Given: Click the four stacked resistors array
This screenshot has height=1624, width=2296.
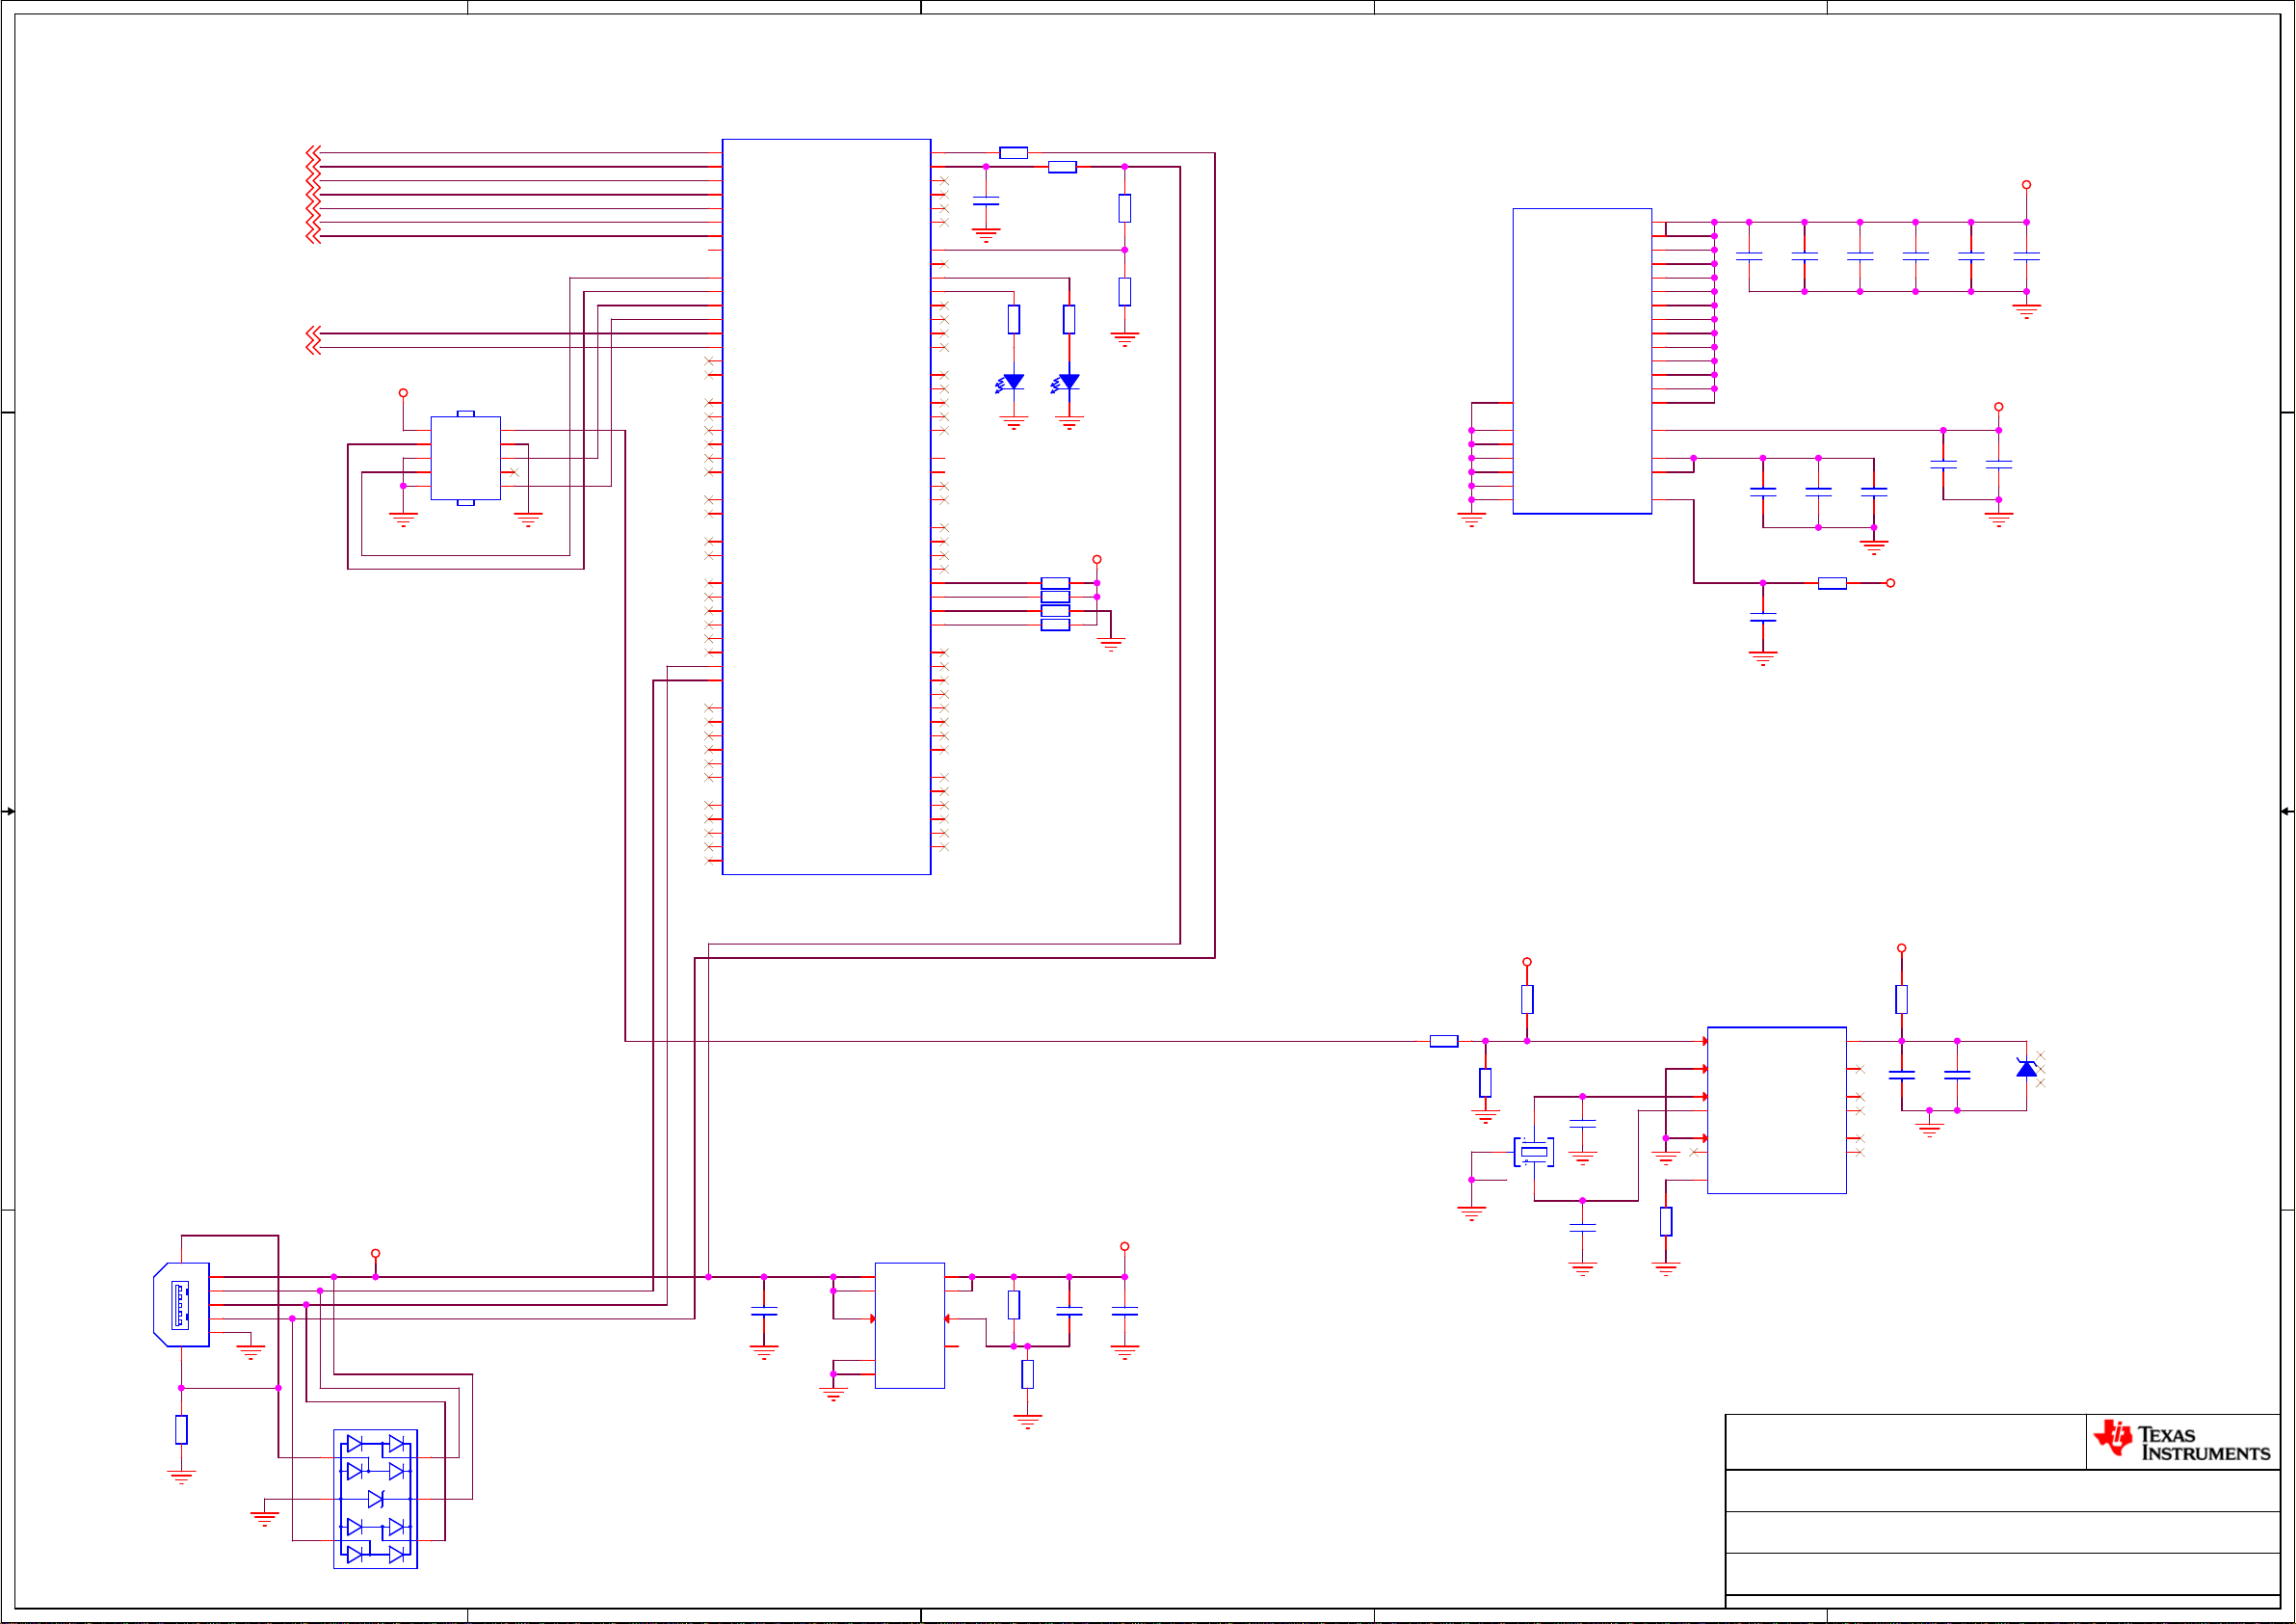Looking at the screenshot, I should [x=1055, y=603].
